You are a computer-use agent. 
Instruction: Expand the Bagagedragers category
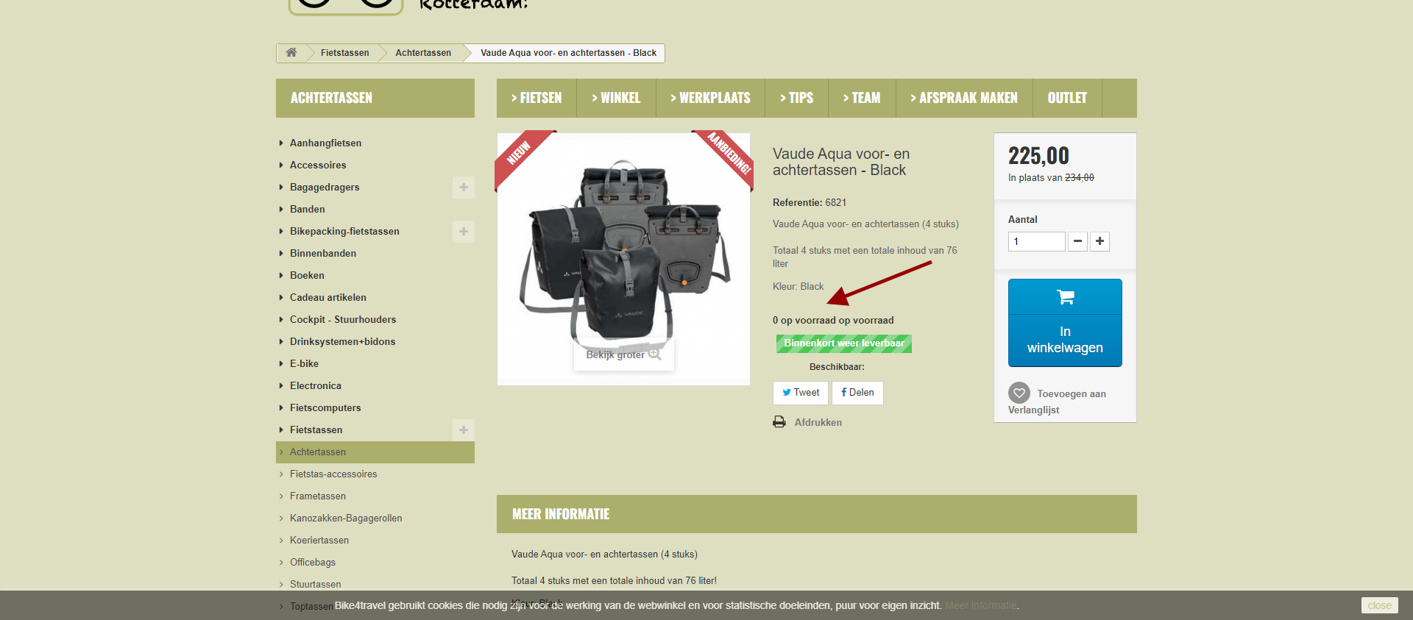pyautogui.click(x=464, y=188)
